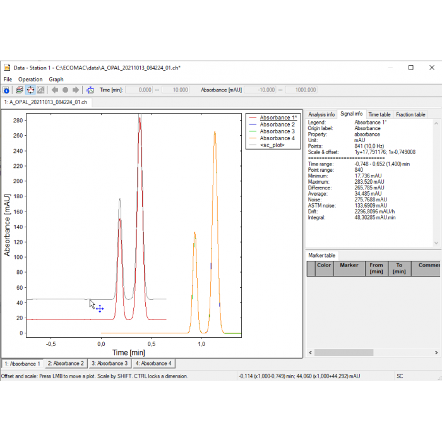
Task: Click the grayed chart icon in toolbar
Action: coord(41,90)
